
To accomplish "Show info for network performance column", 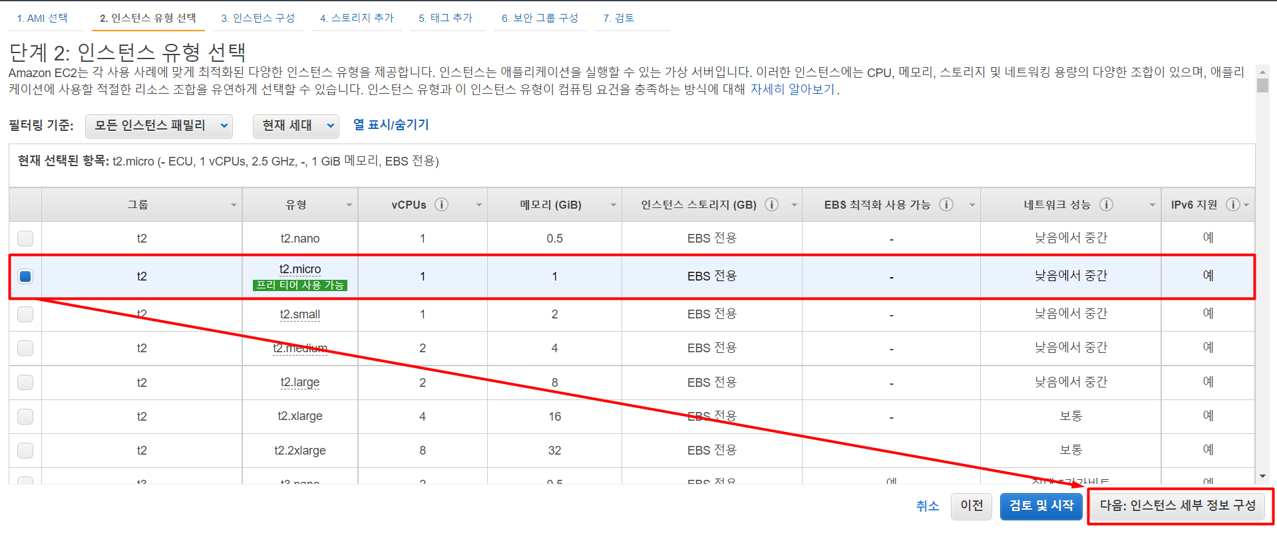I will pyautogui.click(x=1106, y=205).
